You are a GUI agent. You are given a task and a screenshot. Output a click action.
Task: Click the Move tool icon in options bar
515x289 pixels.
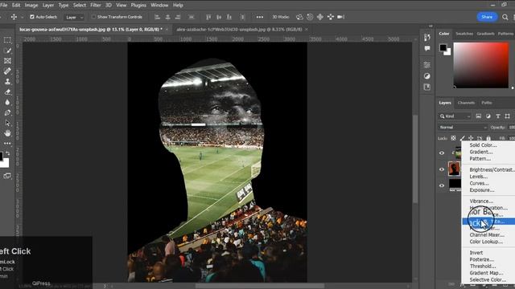[x=14, y=17]
